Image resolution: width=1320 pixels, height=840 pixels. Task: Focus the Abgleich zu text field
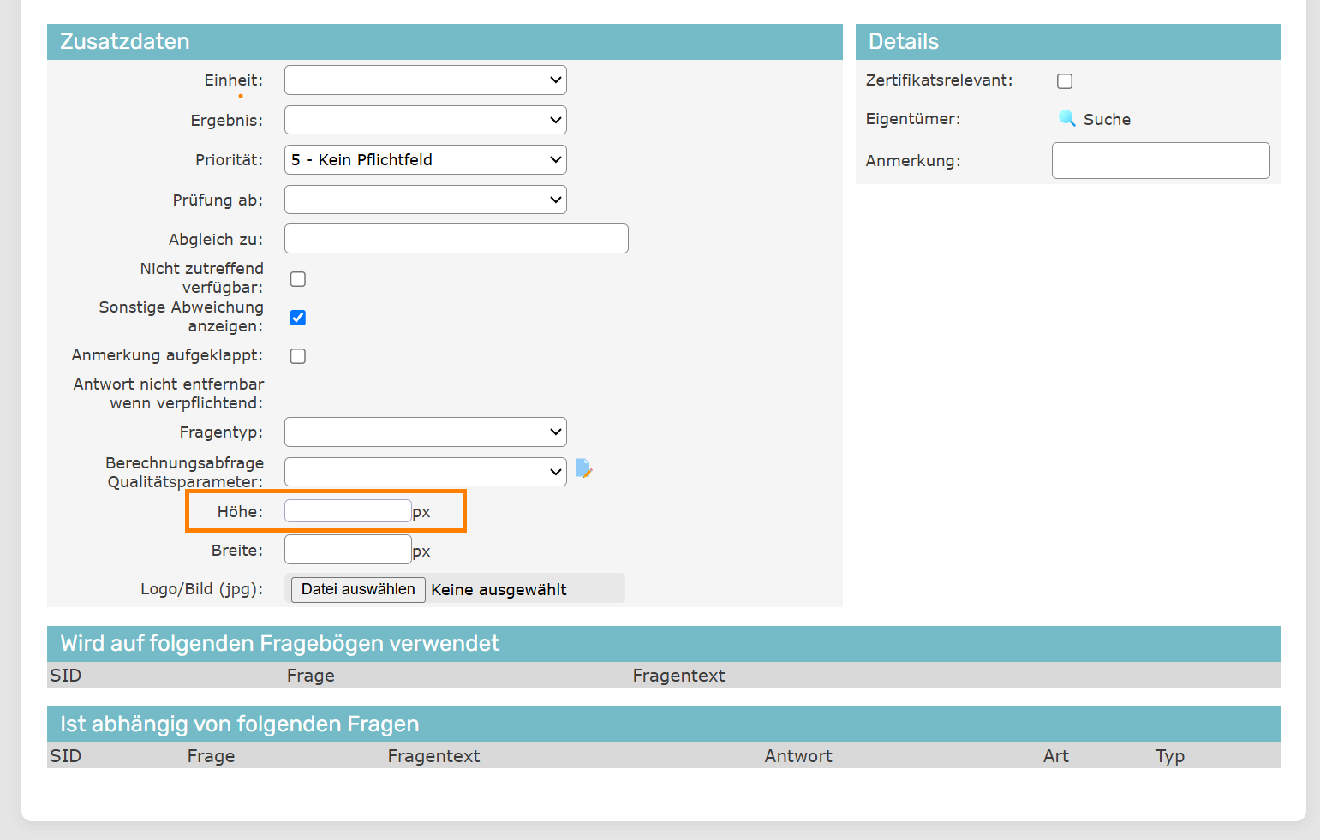coord(456,239)
